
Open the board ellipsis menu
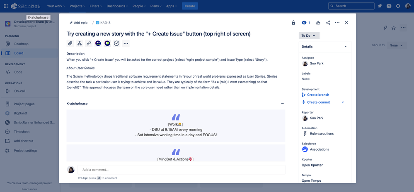pos(403,28)
